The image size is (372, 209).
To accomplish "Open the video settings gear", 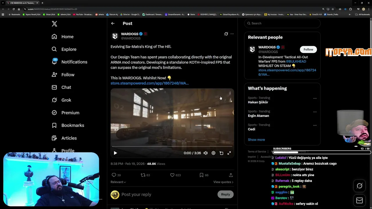I will 213,153.
